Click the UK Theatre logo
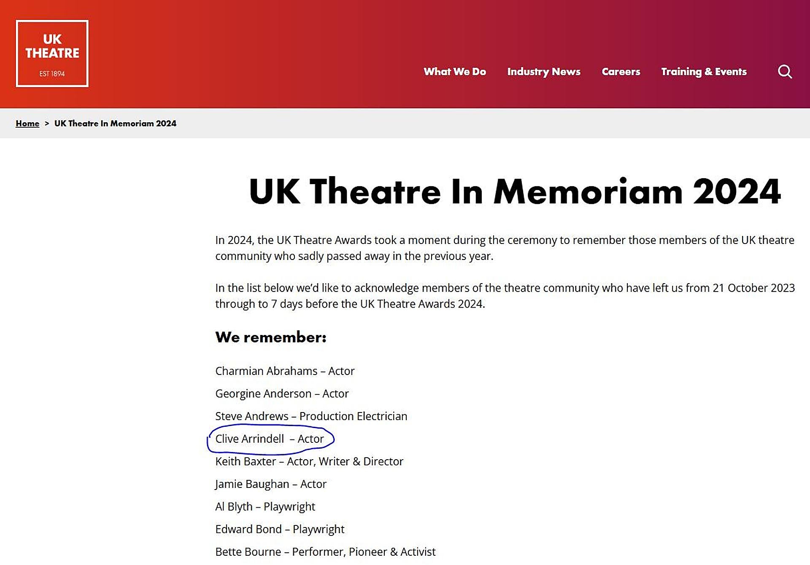810x565 pixels. click(52, 54)
